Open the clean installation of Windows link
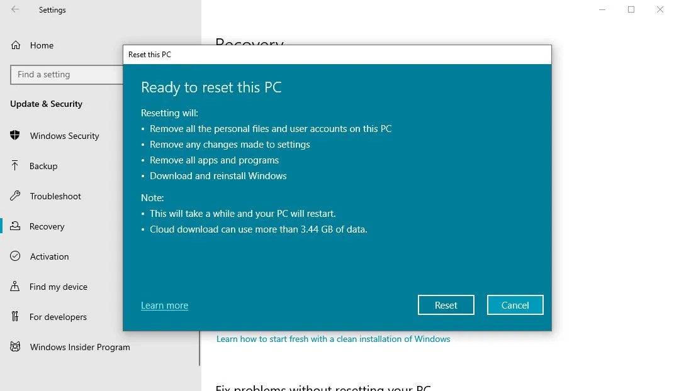The width and height of the screenshot is (674, 391). click(333, 339)
